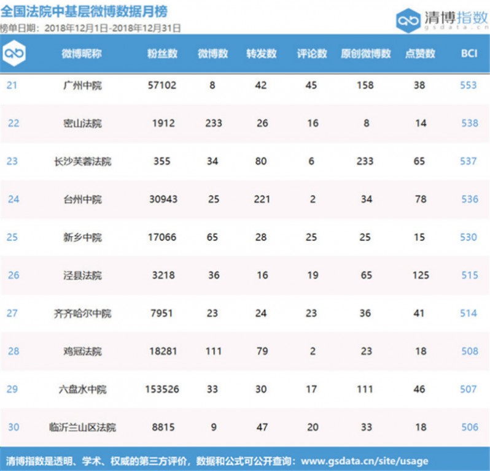Select the 长沙芙蓉法院 account name

tap(82, 161)
